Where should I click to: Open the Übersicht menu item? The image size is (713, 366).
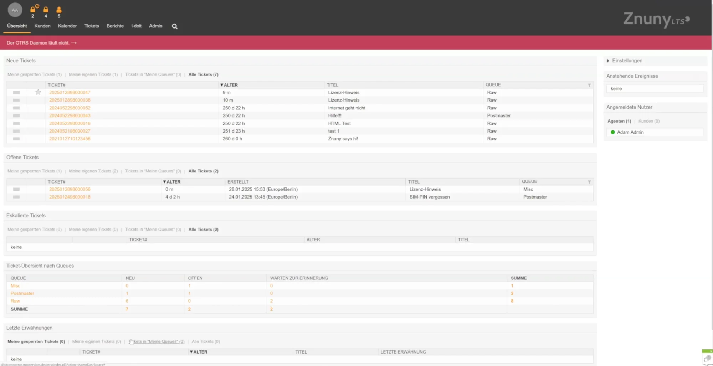click(17, 26)
